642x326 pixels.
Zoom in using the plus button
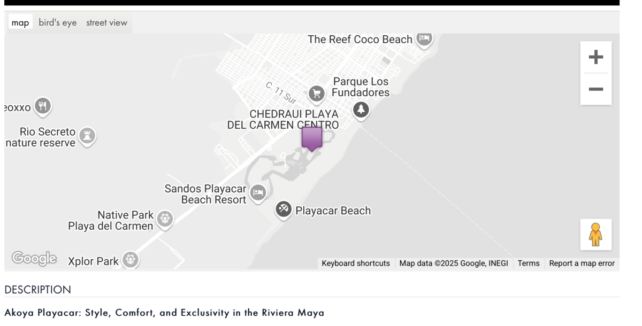pyautogui.click(x=595, y=57)
